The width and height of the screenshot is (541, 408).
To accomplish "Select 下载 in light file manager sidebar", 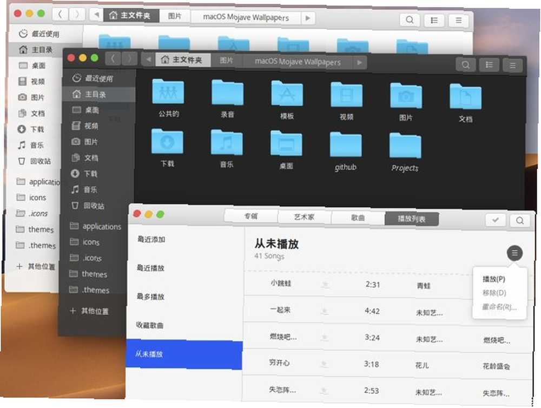I will click(x=37, y=129).
